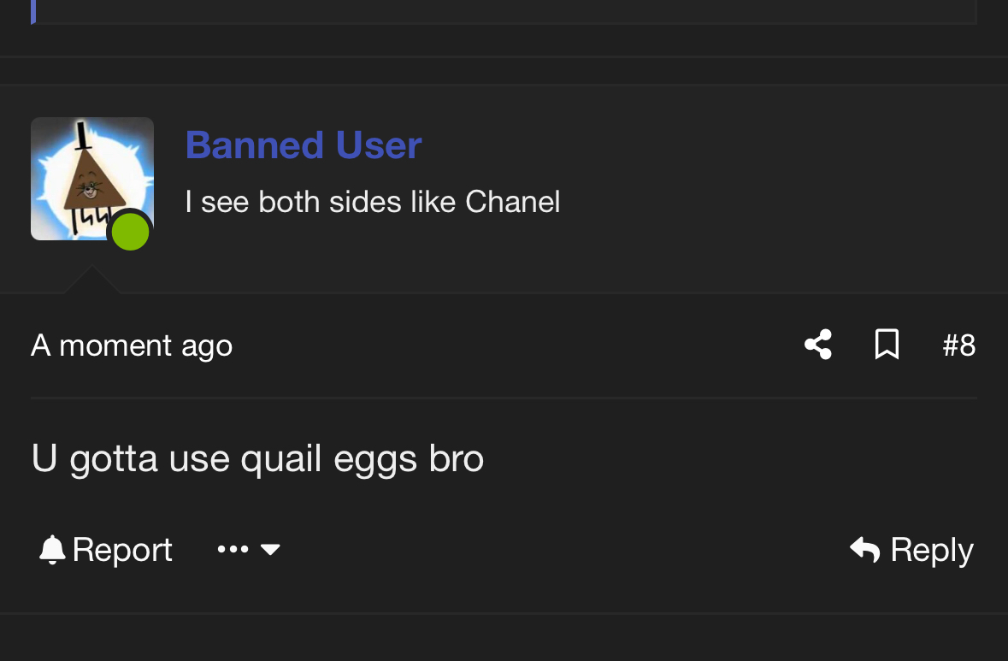Click the Report text label
1008x661 pixels.
122,550
